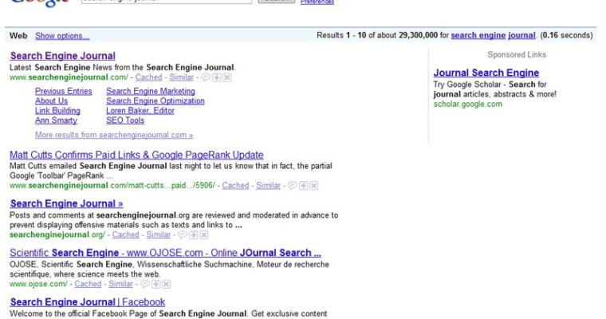This screenshot has height=319, width=606.
Task: Remove the Matt Cutts result with X icon
Action: click(x=314, y=186)
